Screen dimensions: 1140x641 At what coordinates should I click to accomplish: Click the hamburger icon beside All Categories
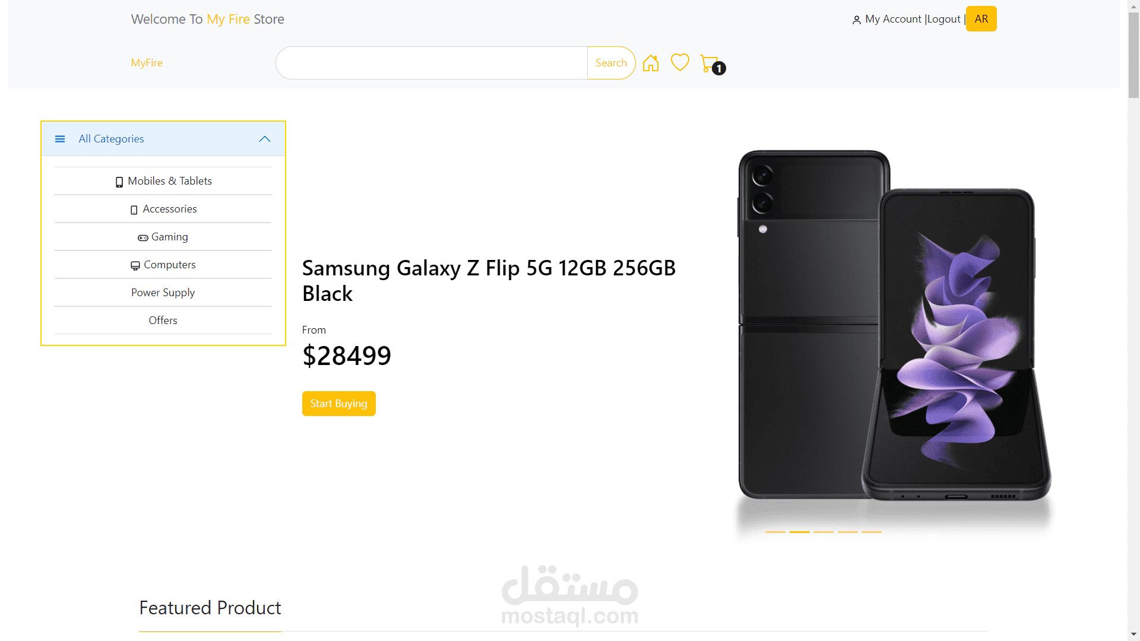[x=60, y=139]
